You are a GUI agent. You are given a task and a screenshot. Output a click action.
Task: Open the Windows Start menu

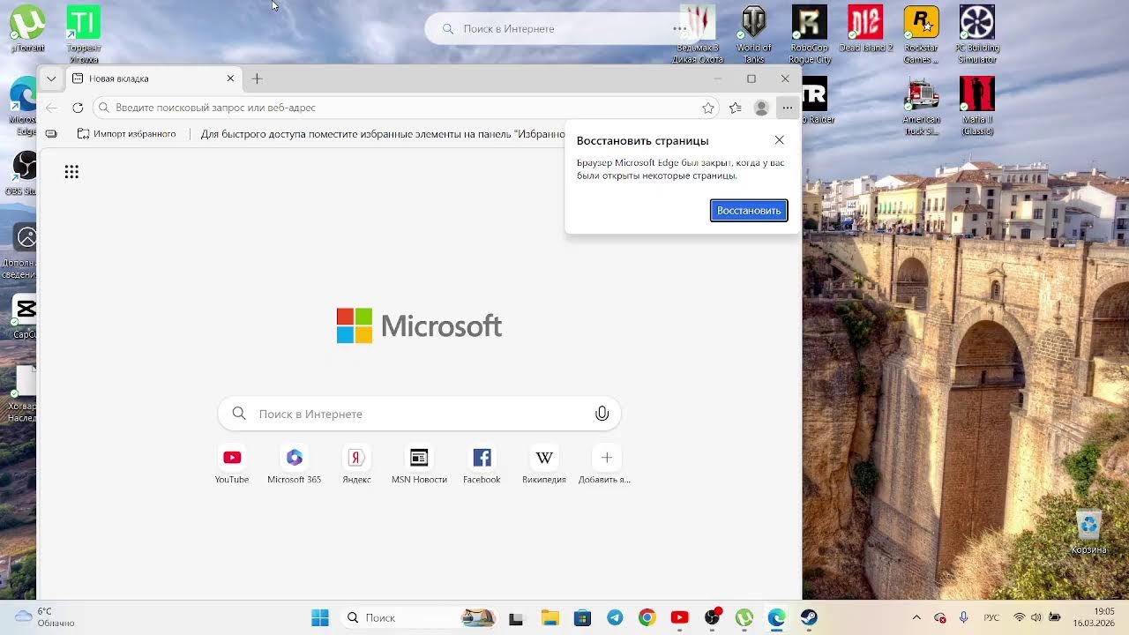[x=320, y=618]
